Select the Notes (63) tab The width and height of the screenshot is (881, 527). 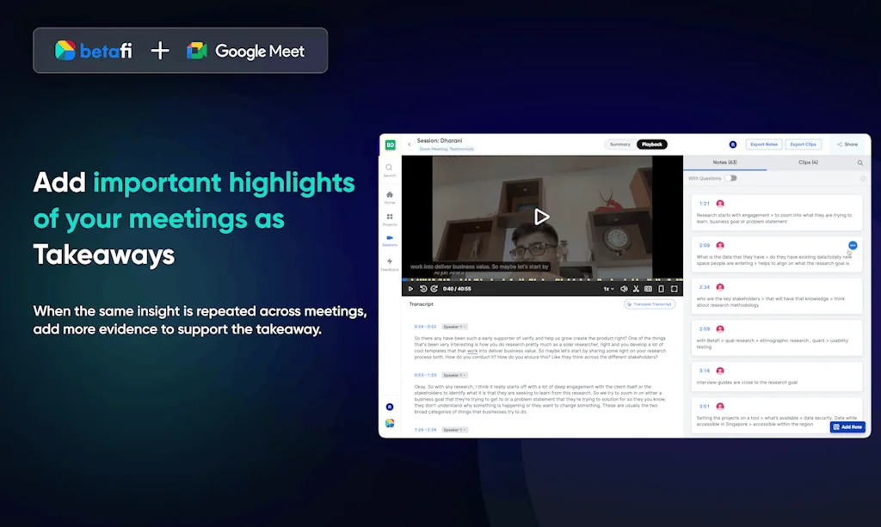coord(725,162)
